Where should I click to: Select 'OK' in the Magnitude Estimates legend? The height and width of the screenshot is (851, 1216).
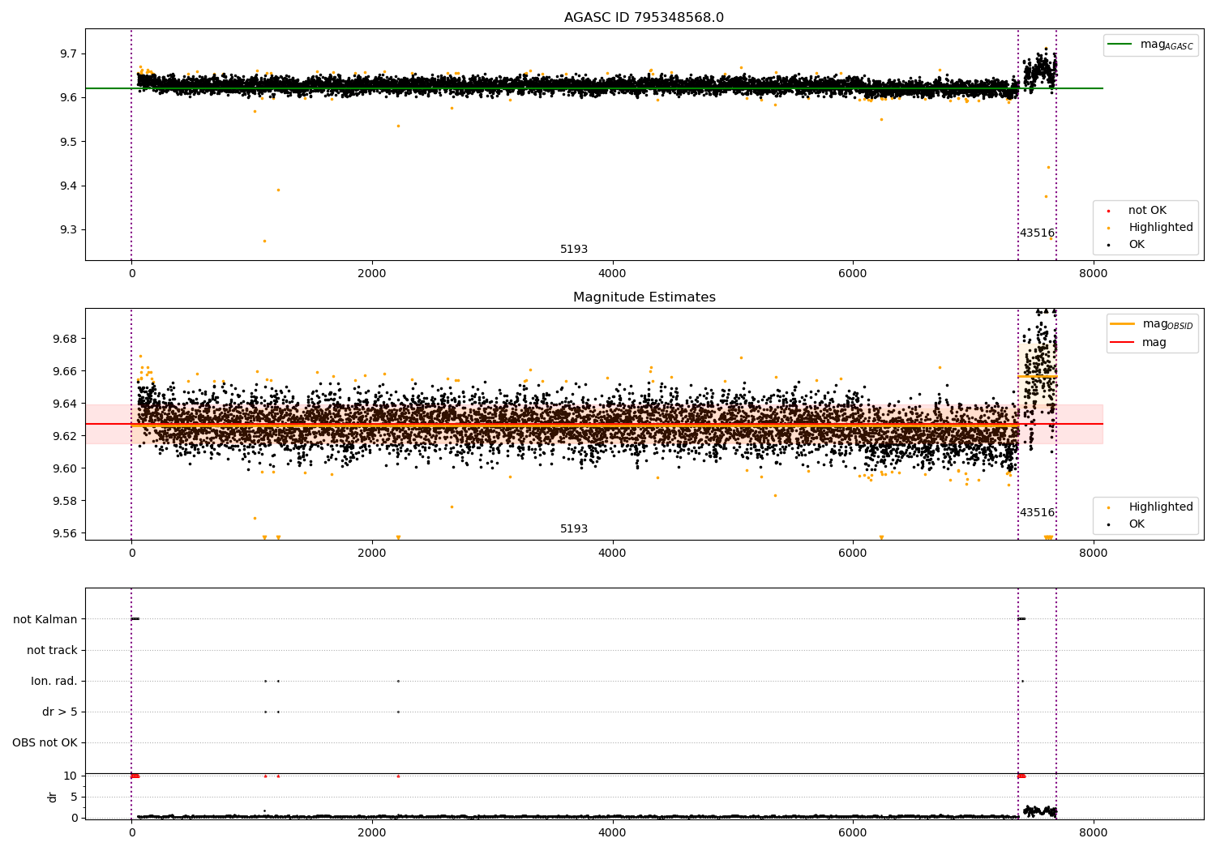(x=1137, y=524)
